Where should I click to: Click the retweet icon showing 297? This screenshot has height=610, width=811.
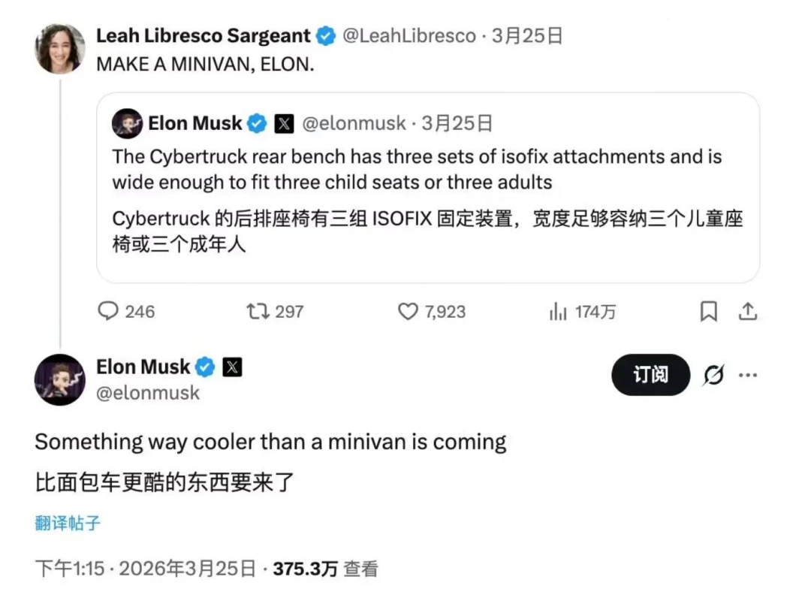[258, 311]
